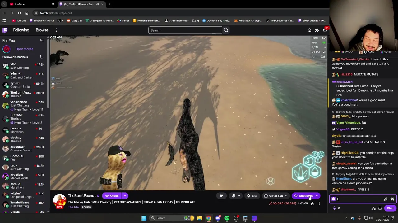Open Chrome apps grid in bookmarks bar
This screenshot has width=398, height=223.
pyautogui.click(x=4, y=20)
